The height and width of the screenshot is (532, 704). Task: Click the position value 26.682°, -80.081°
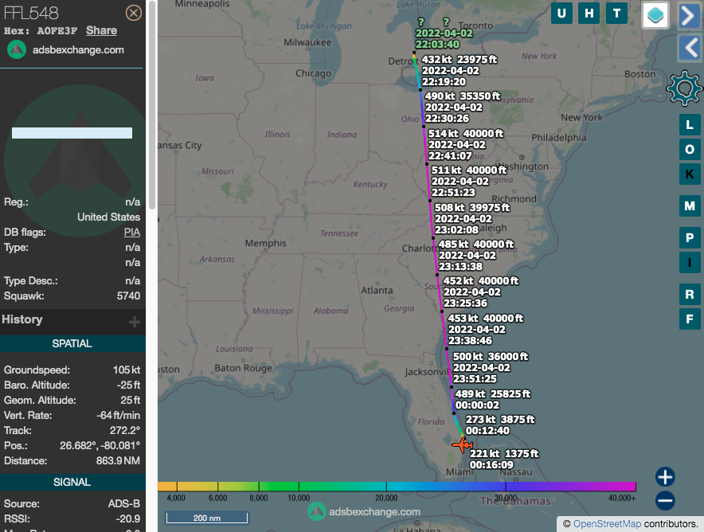100,445
